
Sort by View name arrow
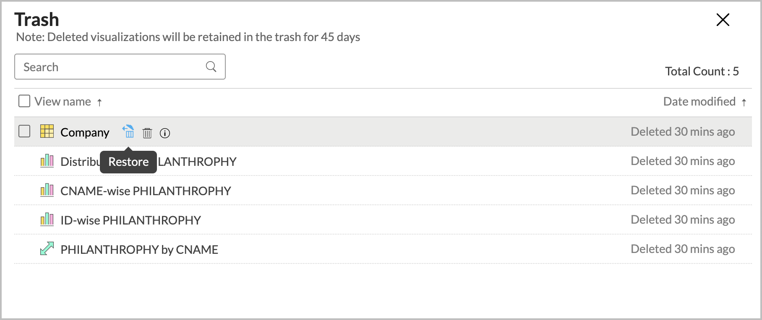point(99,102)
